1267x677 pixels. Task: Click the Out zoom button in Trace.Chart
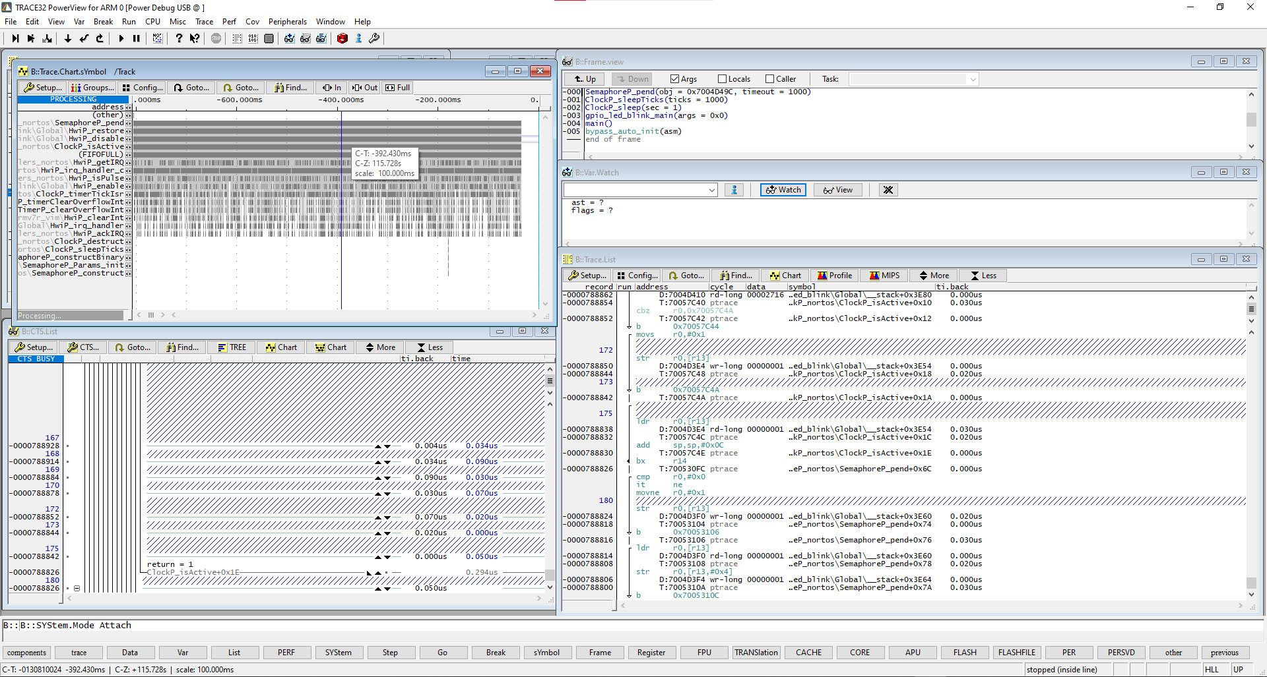(x=364, y=88)
